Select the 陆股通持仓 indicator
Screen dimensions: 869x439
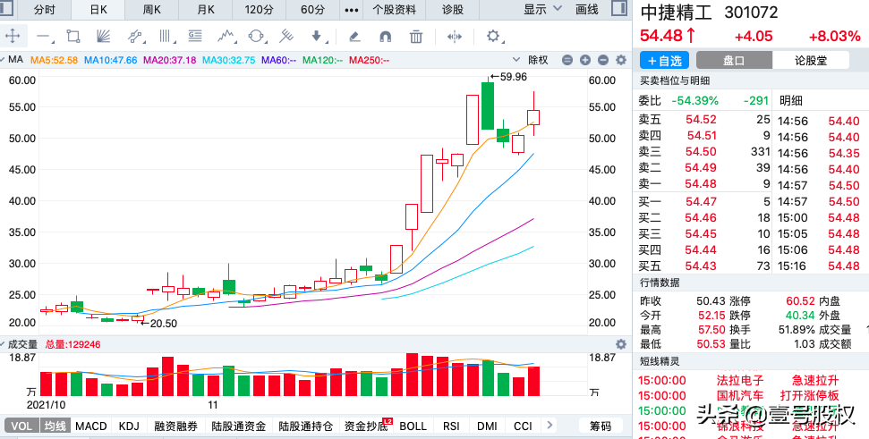pos(305,426)
